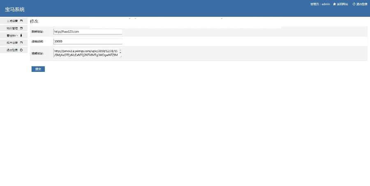Click the 宝马系统 title in the header

coord(15,9)
